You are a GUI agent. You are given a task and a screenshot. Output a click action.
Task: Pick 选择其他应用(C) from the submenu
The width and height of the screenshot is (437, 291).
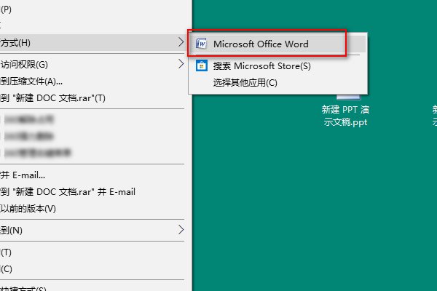point(245,82)
